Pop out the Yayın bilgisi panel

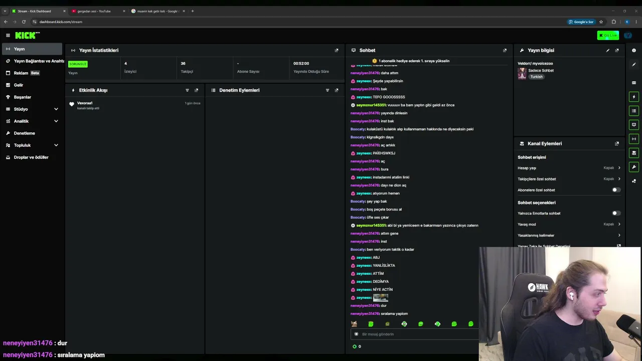[x=617, y=50]
